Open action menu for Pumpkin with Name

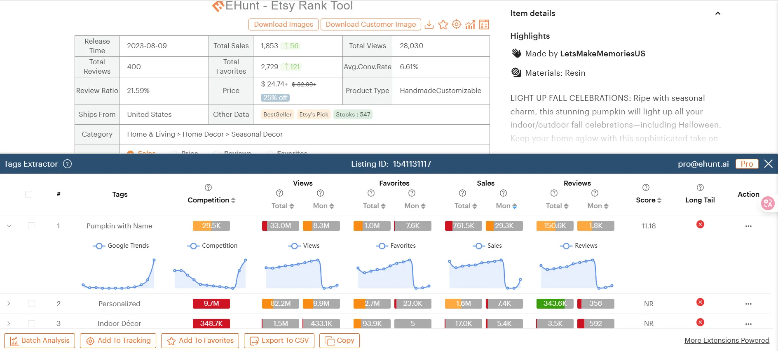pos(749,226)
